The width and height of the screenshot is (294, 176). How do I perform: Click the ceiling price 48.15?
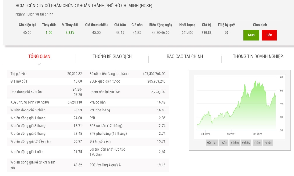[x=120, y=32]
